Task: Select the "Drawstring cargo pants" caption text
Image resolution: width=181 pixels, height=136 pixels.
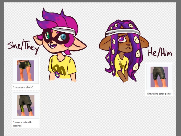Action: (159, 94)
